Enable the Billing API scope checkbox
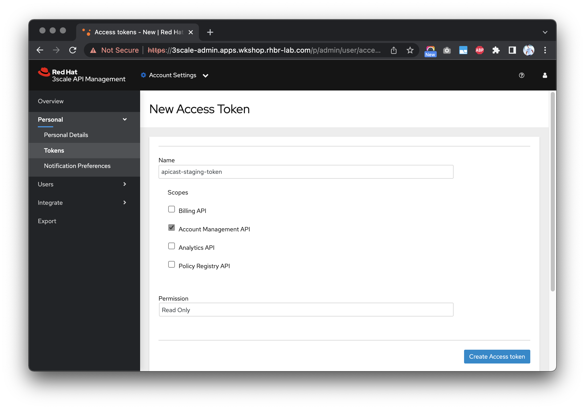The image size is (585, 409). coord(172,209)
